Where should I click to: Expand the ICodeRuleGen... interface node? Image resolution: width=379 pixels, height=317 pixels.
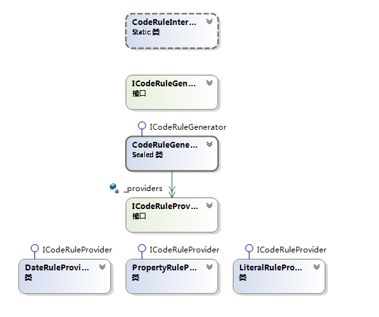point(209,83)
